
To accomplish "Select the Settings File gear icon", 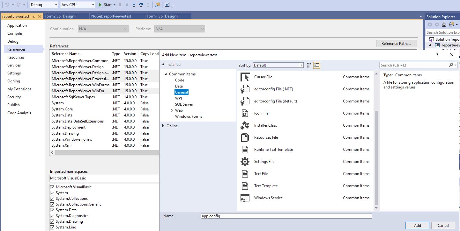I will coord(245,162).
